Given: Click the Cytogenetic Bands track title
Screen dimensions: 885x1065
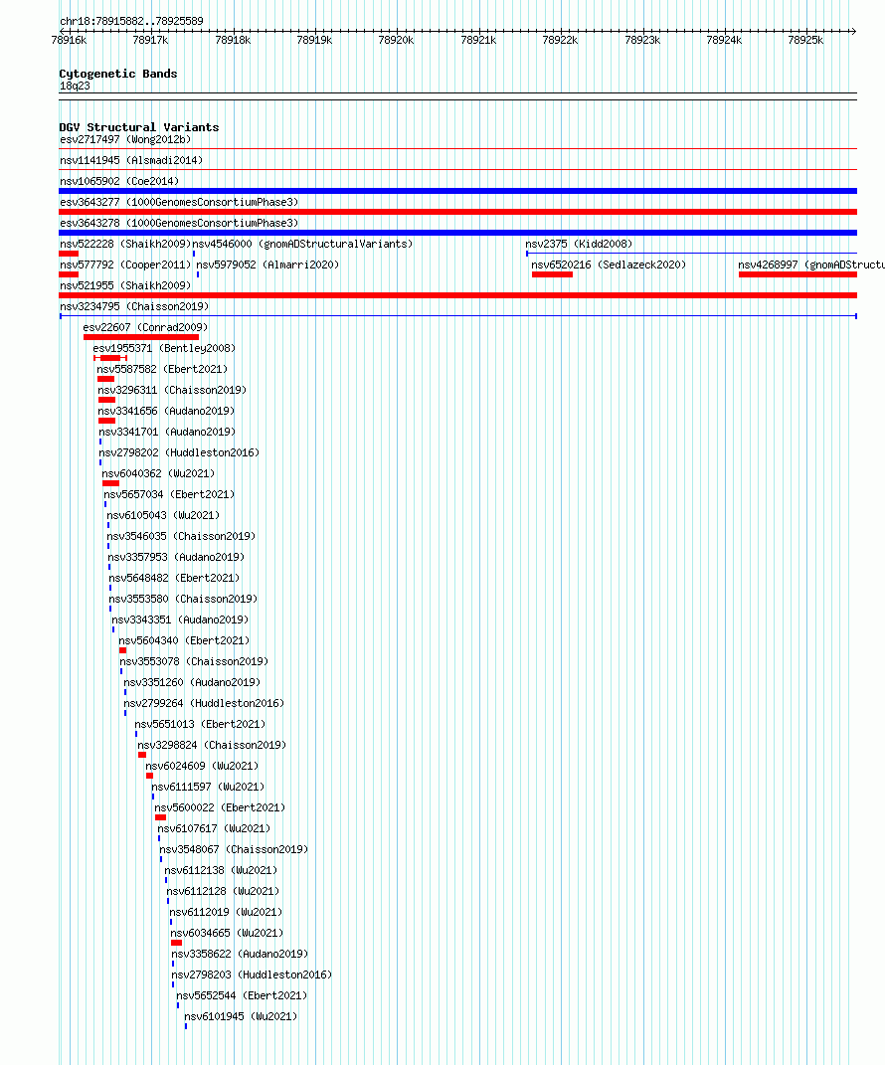Looking at the screenshot, I should click(x=118, y=74).
